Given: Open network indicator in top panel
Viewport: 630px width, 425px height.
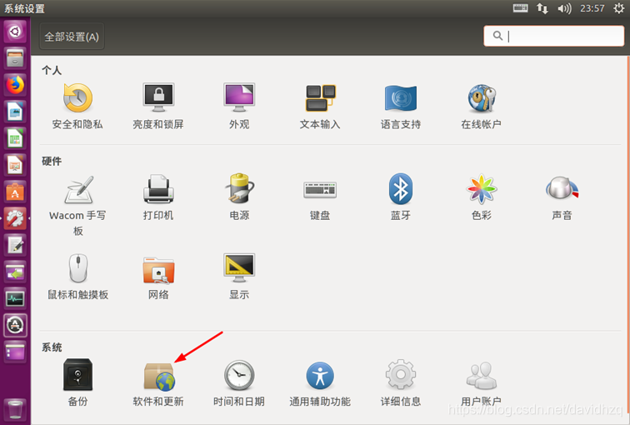Looking at the screenshot, I should click(x=542, y=8).
